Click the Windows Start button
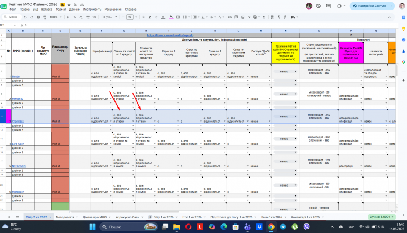This screenshot has width=407, height=233. (x=92, y=227)
